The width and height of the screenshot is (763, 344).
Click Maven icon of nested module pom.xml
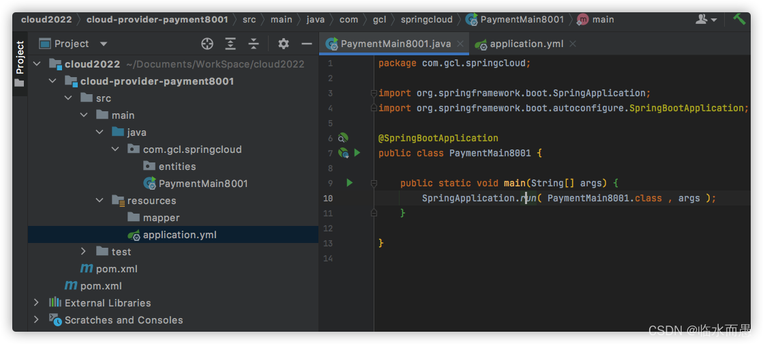coord(87,268)
